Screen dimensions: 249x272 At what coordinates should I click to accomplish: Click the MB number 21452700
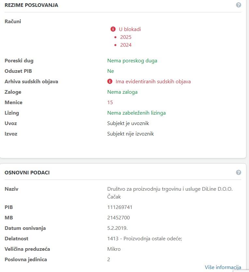[x=118, y=217]
